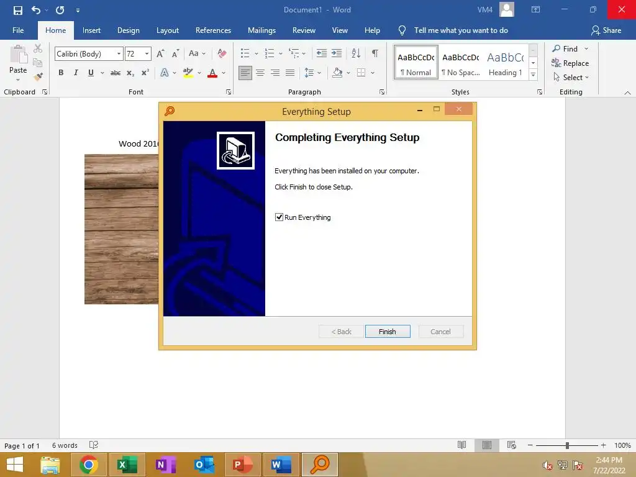Toggle Italic formatting
This screenshot has height=477, width=636.
[x=76, y=73]
